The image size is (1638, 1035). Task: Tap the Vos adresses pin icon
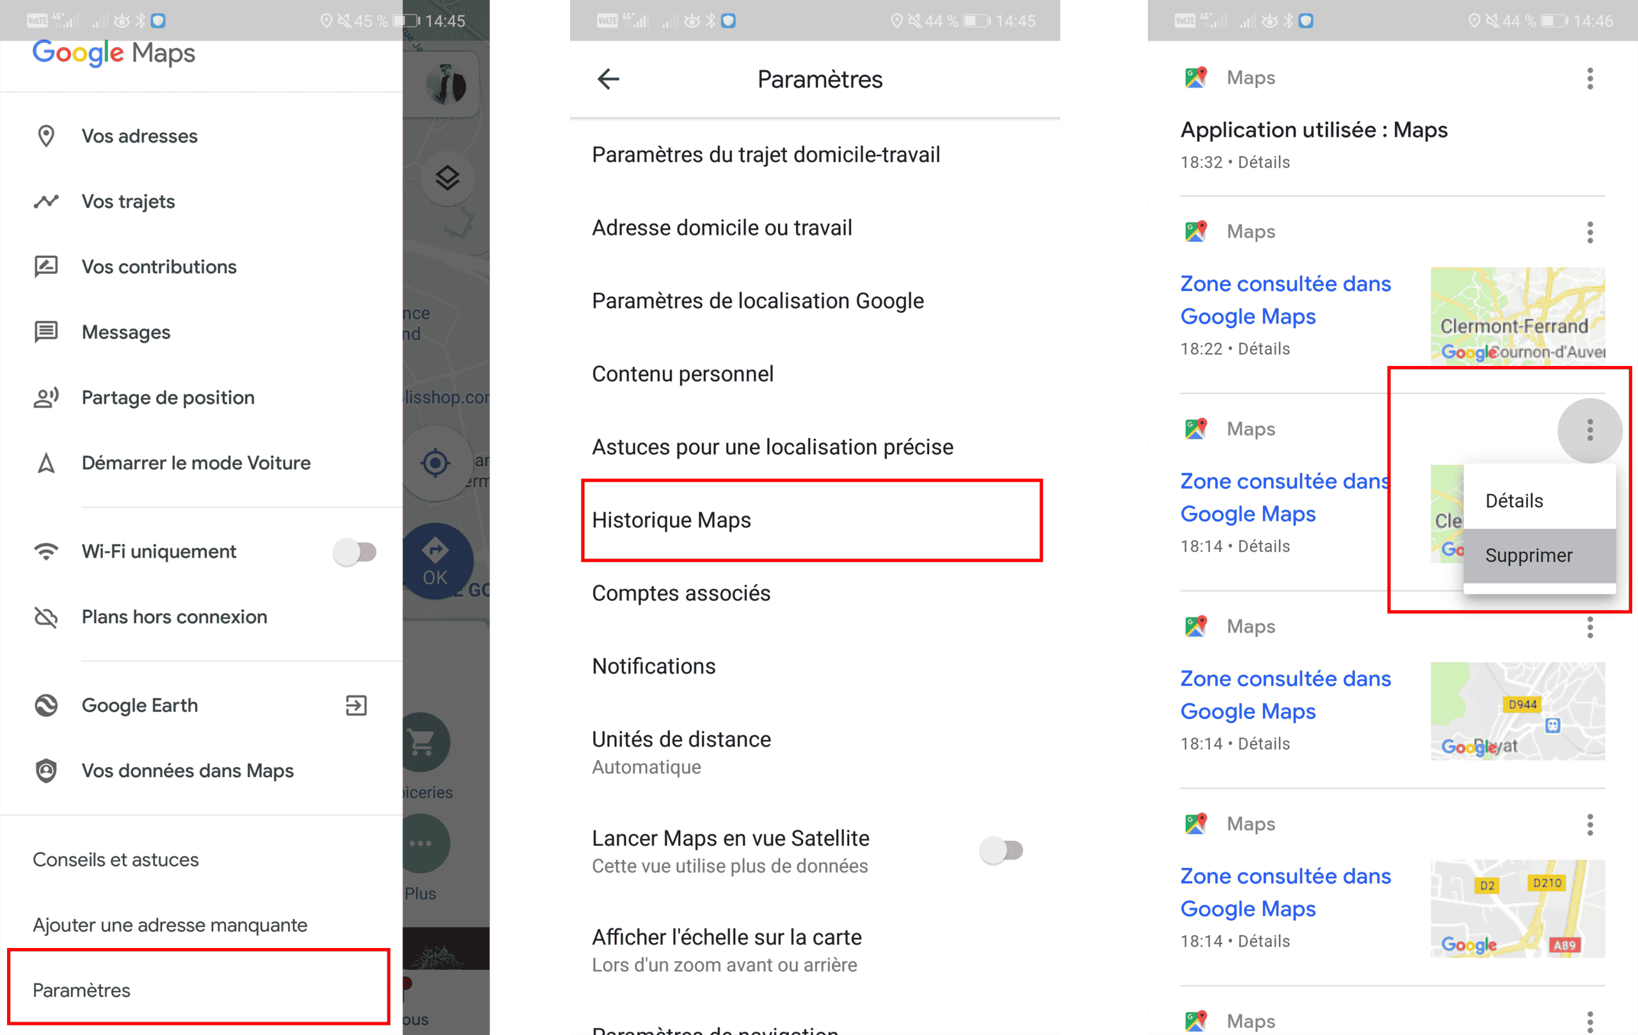click(45, 136)
